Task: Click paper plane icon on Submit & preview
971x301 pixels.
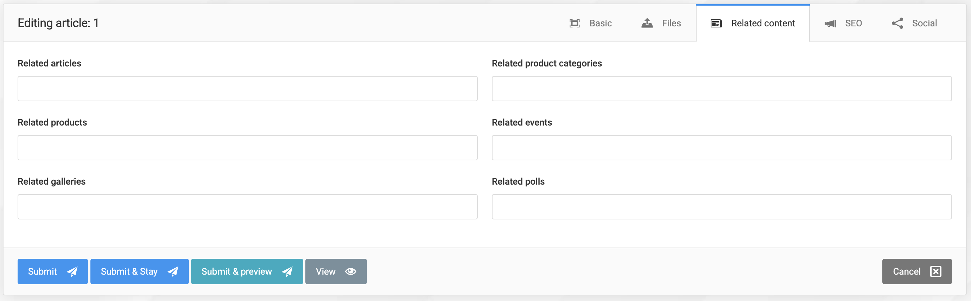Action: click(x=287, y=271)
